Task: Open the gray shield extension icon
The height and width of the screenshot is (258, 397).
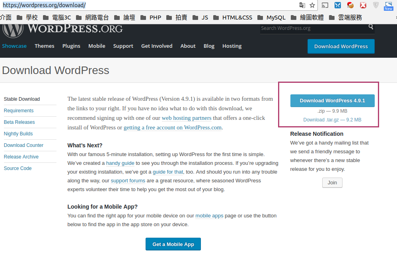Action: [376, 5]
